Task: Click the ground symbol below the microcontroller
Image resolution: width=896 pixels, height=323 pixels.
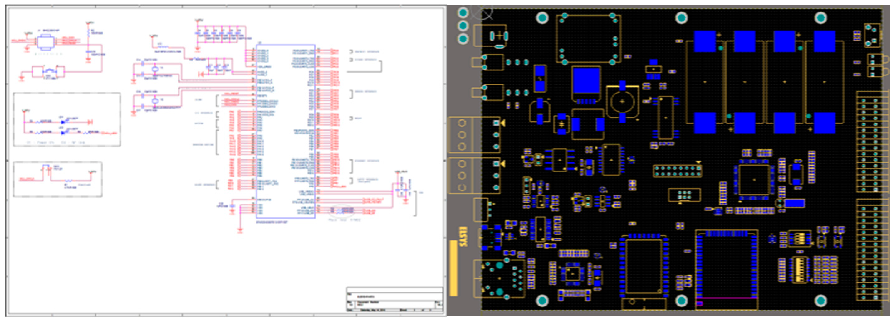Action: [x=240, y=229]
